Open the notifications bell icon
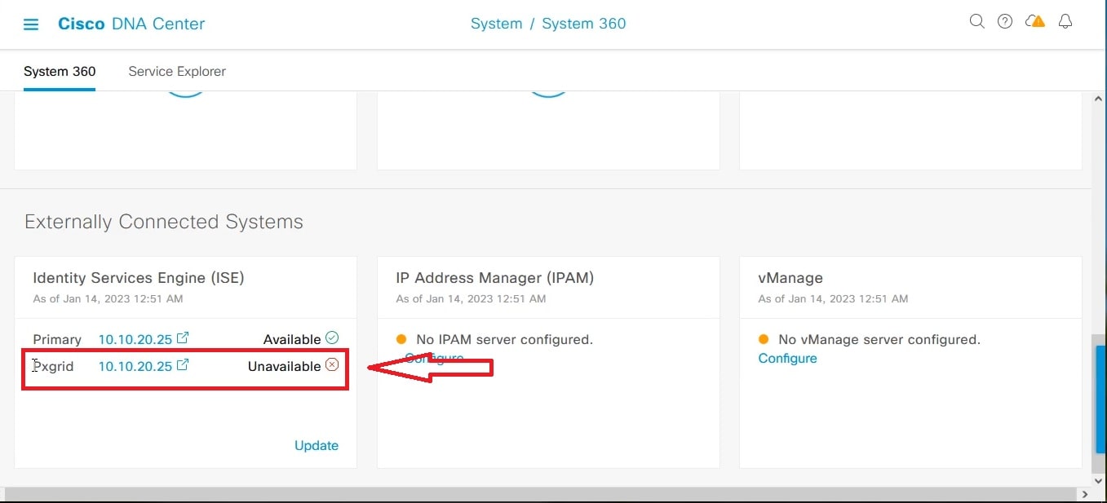 1065,22
